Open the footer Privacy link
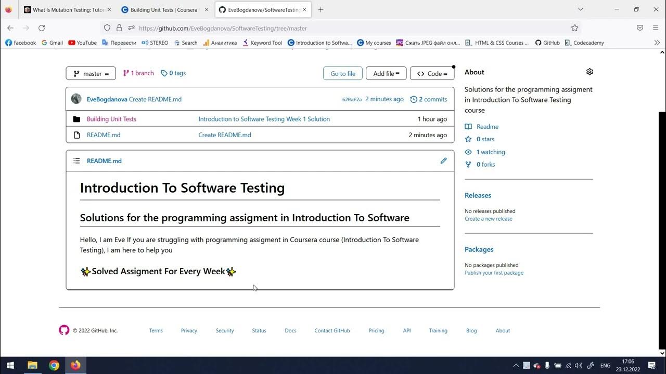The image size is (666, 374). (189, 330)
